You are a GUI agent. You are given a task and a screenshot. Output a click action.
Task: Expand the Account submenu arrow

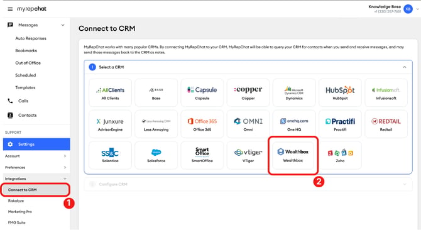(65, 156)
